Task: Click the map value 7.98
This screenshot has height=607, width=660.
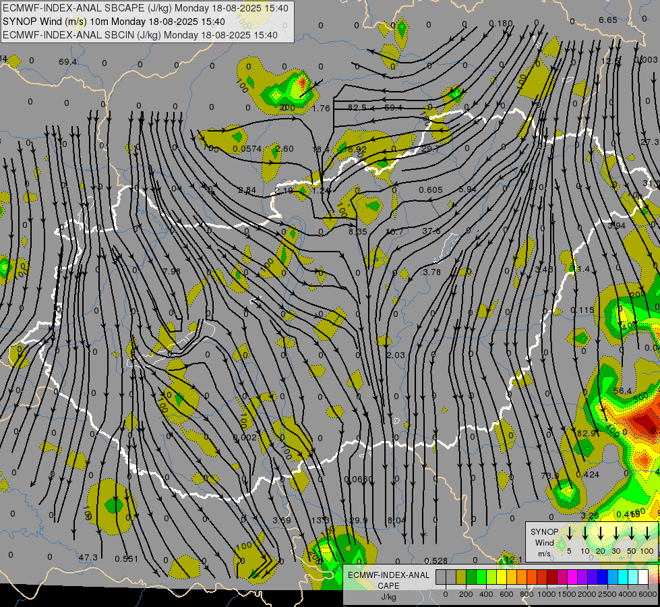Action: coord(172,271)
